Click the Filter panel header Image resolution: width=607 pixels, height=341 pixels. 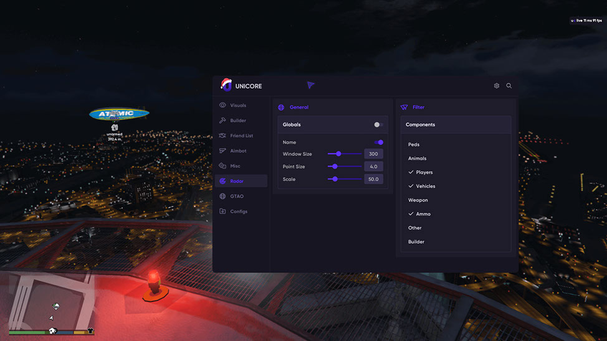pos(418,107)
